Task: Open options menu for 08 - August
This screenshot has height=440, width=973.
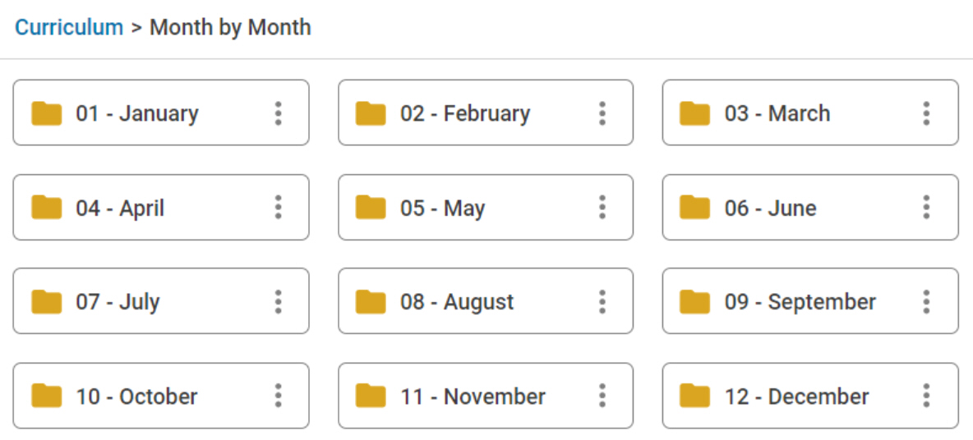Action: click(602, 302)
